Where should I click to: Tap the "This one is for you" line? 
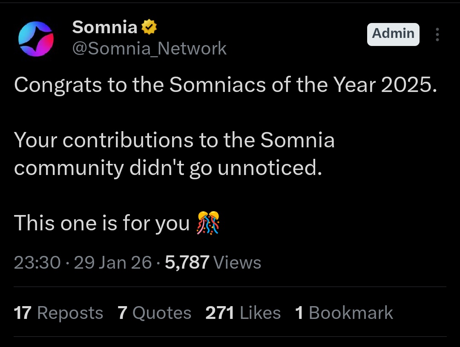point(101,223)
